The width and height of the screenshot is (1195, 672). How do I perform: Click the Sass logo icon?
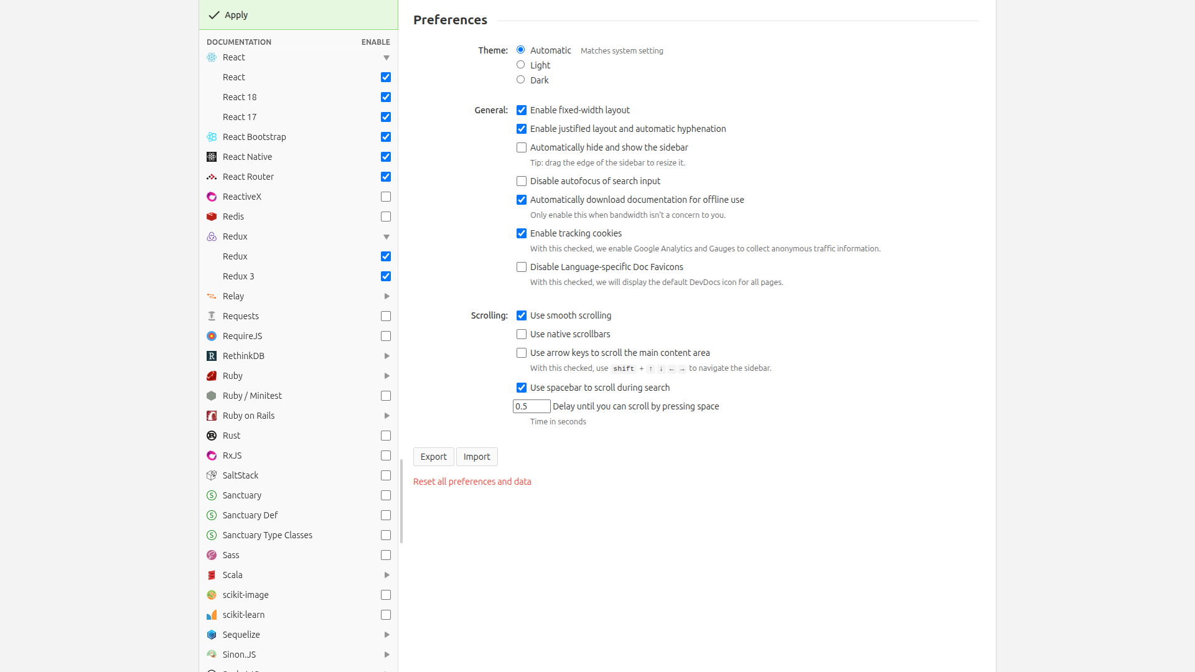click(x=212, y=555)
